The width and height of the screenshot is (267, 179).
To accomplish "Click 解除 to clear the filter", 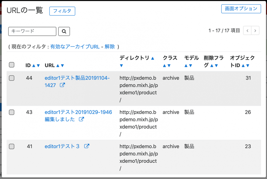I will 110,47.
